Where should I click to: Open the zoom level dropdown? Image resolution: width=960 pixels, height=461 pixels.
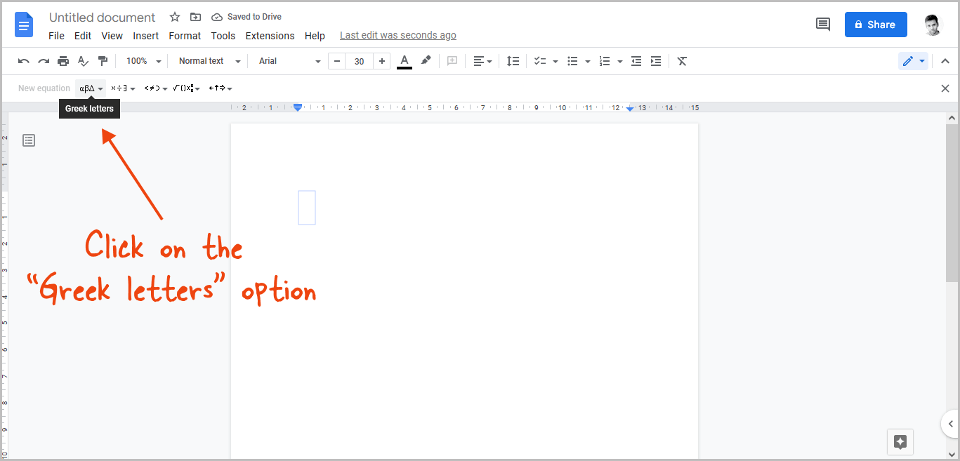142,61
